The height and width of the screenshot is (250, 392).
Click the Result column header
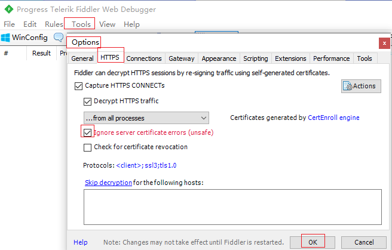[41, 53]
